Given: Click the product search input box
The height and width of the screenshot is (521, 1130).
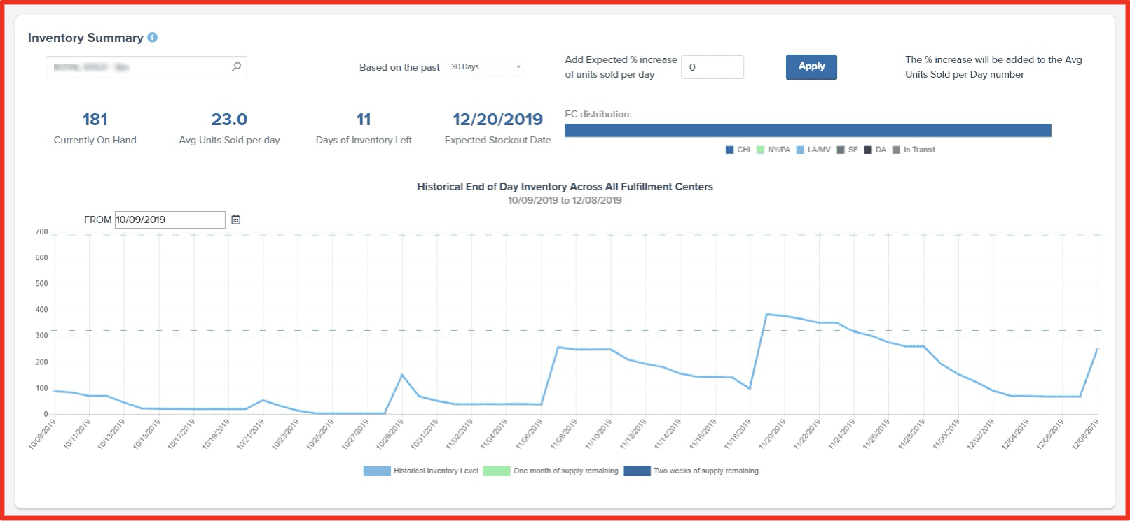Looking at the screenshot, I should pos(146,67).
